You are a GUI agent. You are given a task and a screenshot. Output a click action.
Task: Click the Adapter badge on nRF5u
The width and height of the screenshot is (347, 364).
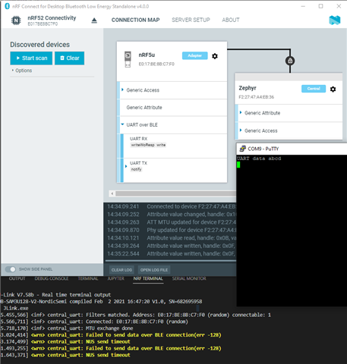click(195, 55)
